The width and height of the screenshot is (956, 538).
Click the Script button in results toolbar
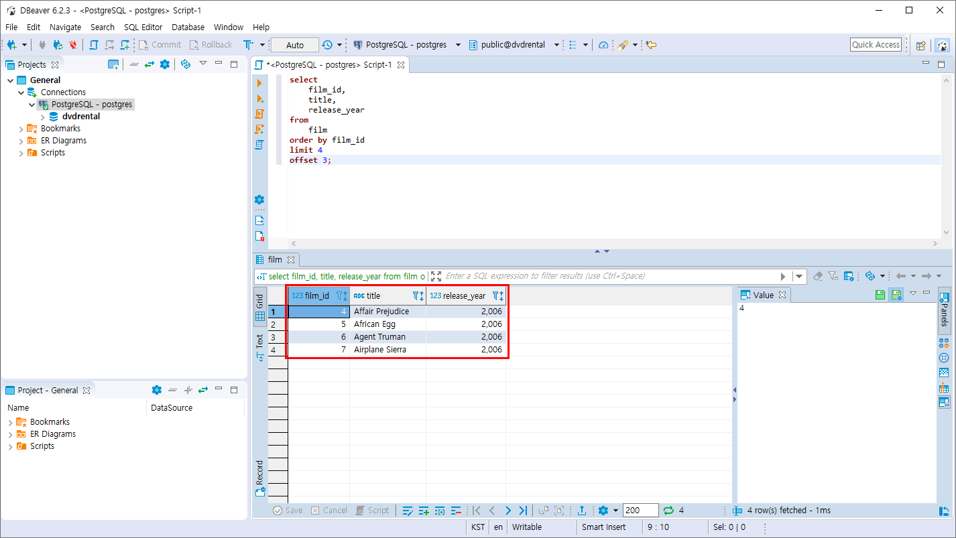click(373, 511)
